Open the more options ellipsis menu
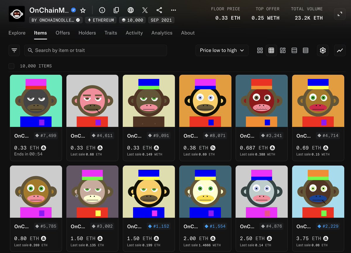Viewport: 351px width, 253px height. pos(173,10)
